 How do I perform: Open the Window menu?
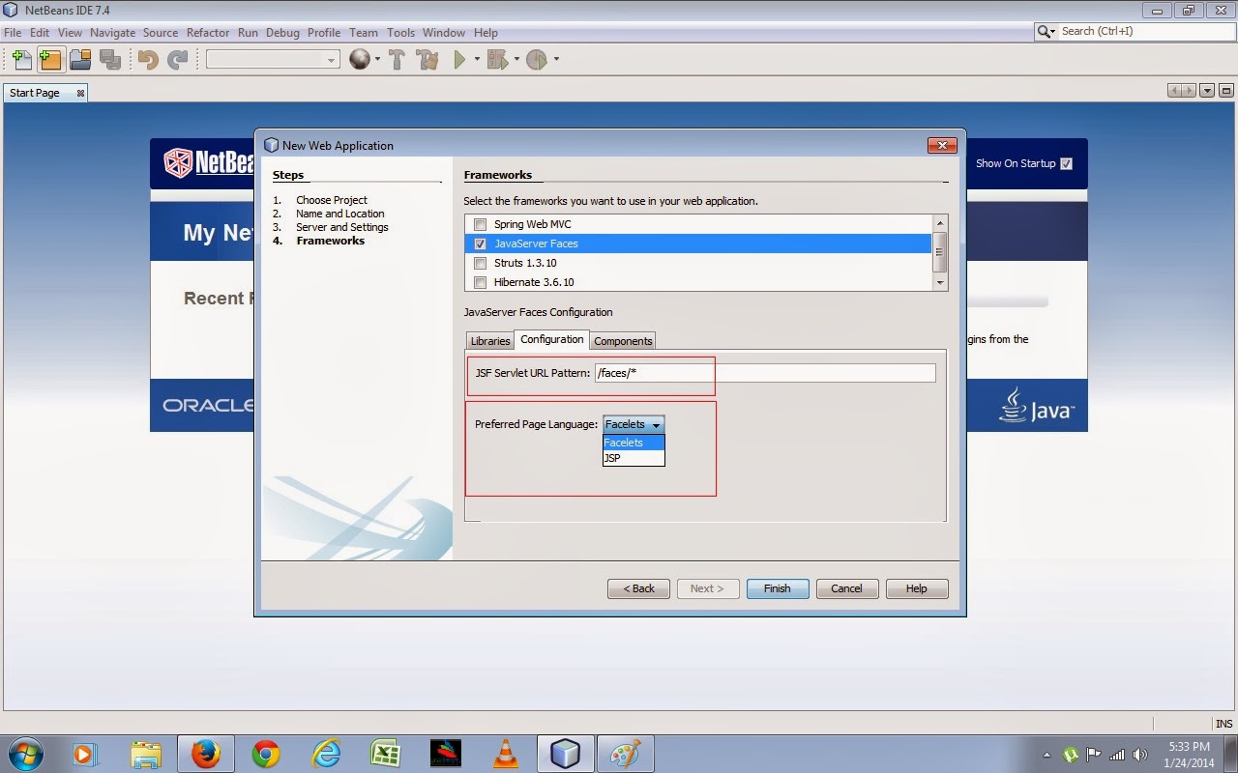443,32
